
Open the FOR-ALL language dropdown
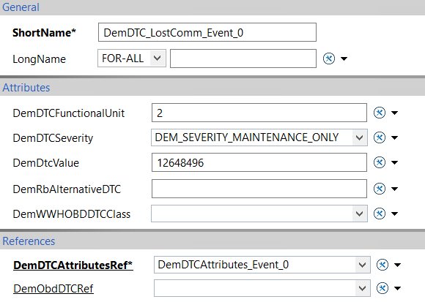tap(132, 58)
